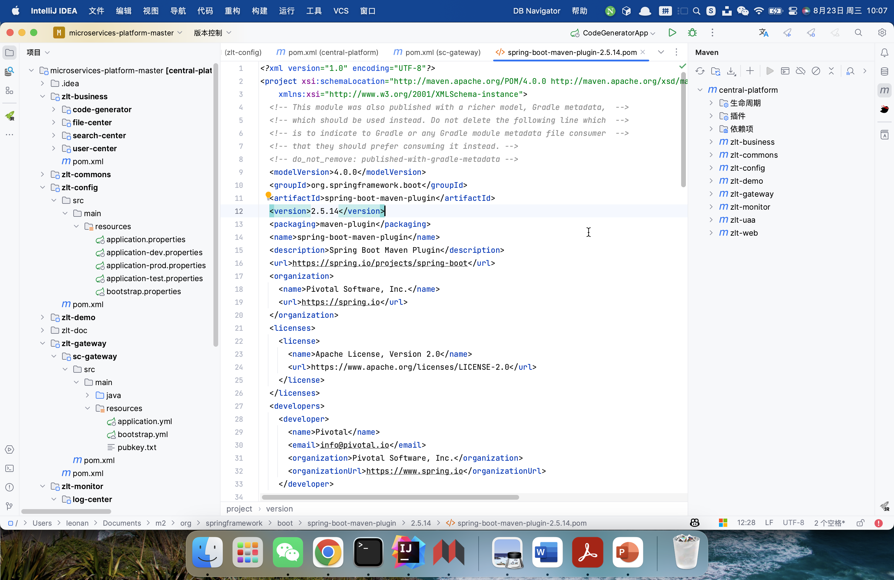
Task: Show hidden editor tabs chevron
Action: [x=661, y=52]
